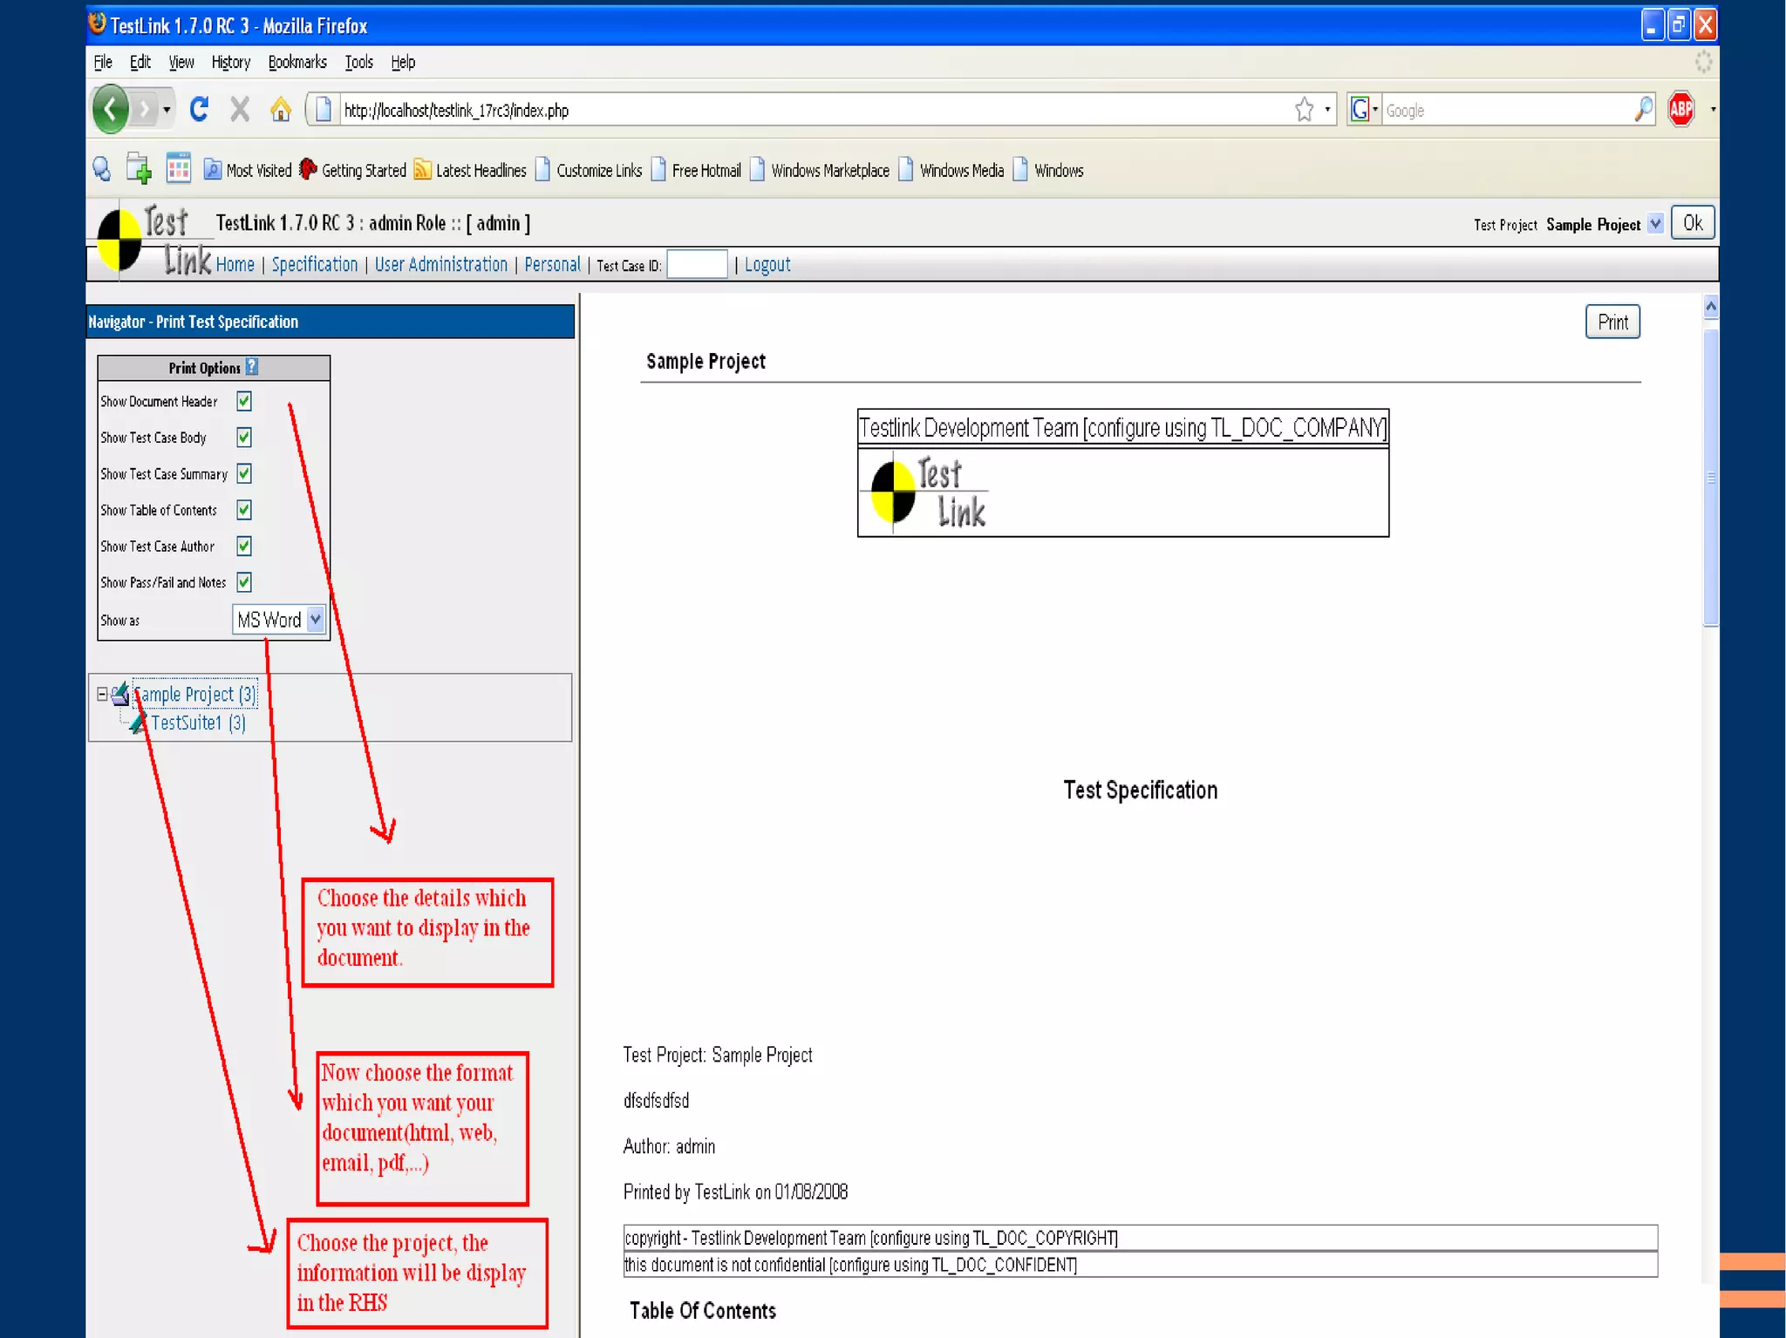Open the Show as MS Word dropdown
The image size is (1786, 1338).
coord(279,620)
